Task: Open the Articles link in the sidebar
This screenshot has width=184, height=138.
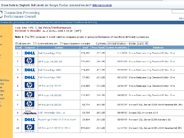Action: click(4, 80)
